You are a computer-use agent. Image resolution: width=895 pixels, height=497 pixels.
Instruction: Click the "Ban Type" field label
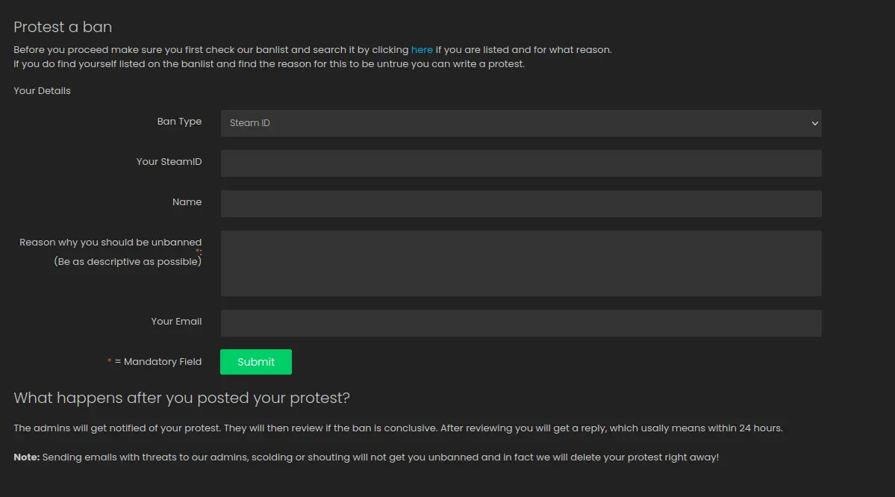179,122
